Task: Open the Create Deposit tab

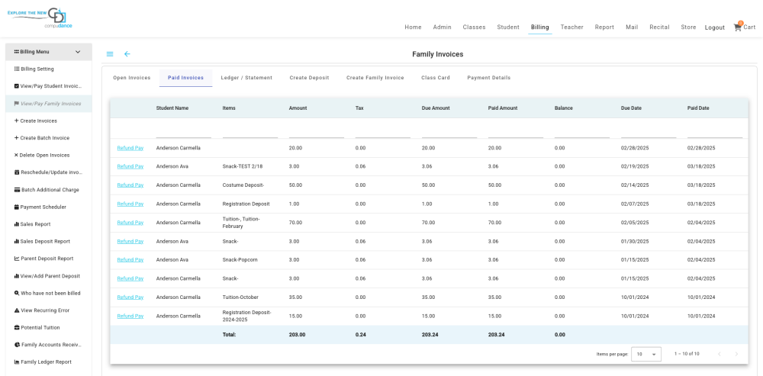Action: click(x=310, y=78)
